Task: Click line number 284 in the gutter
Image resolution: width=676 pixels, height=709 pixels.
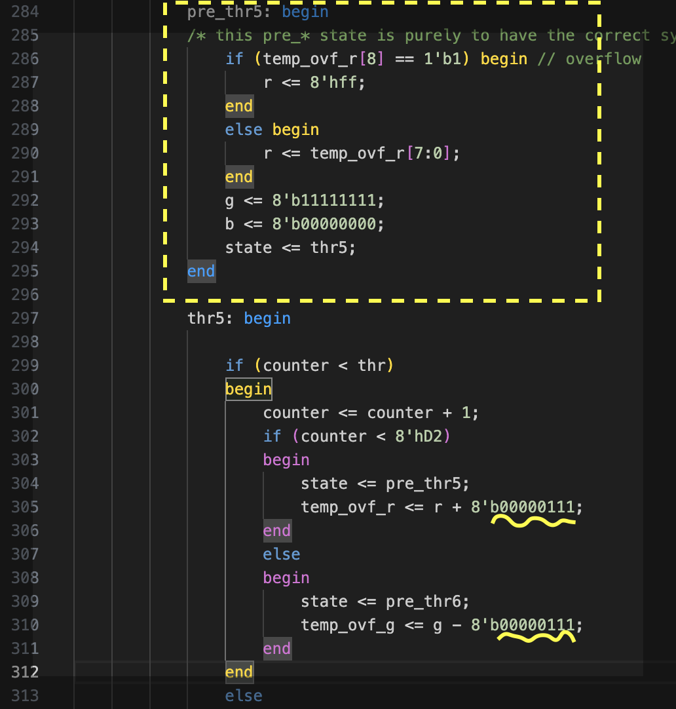Action: pos(25,12)
